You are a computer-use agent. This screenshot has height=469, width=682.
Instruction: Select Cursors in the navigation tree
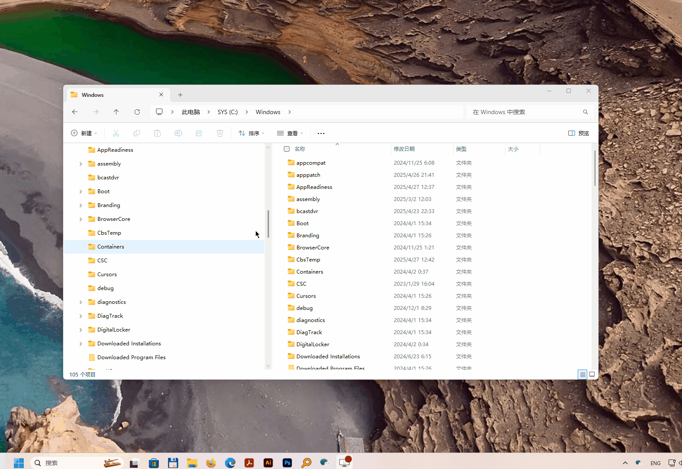[x=164, y=274]
